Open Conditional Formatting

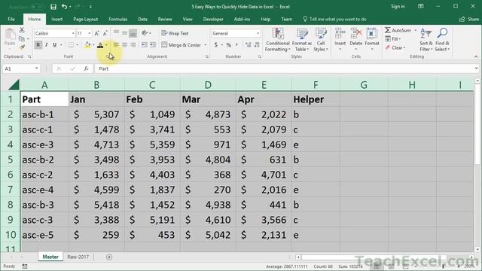pos(277,40)
